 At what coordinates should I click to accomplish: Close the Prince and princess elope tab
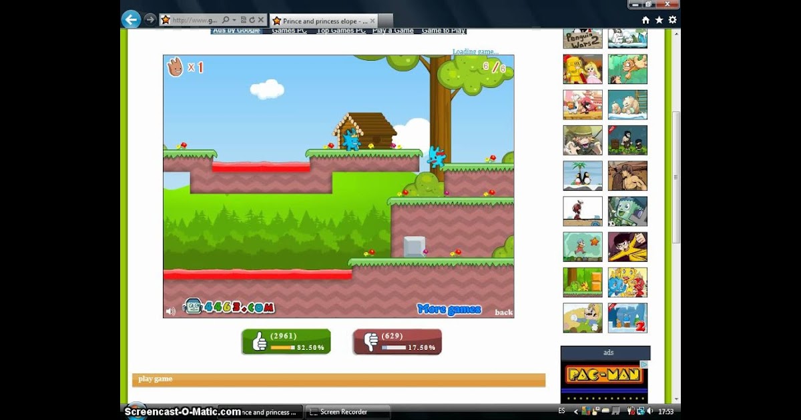(374, 21)
